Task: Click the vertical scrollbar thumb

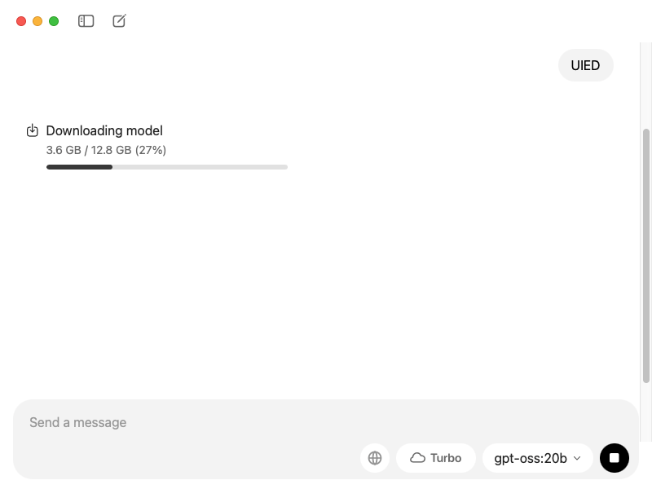Action: tap(645, 256)
